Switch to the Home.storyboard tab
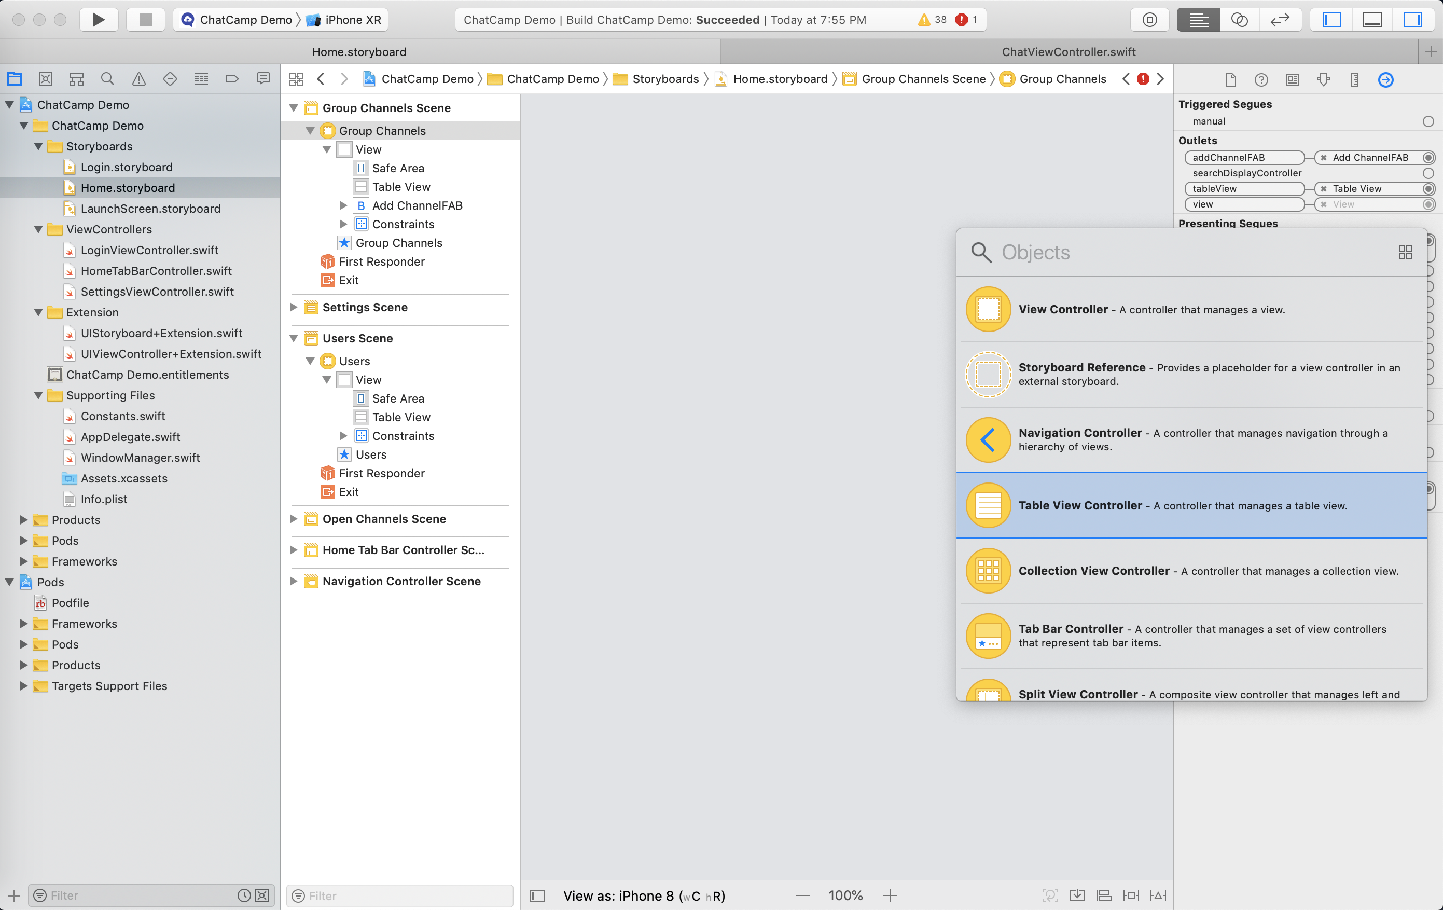The height and width of the screenshot is (910, 1443). tap(359, 52)
